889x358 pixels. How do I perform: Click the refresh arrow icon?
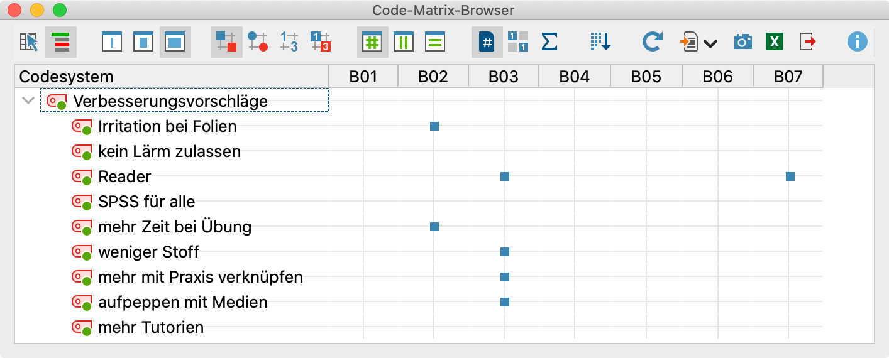[653, 42]
